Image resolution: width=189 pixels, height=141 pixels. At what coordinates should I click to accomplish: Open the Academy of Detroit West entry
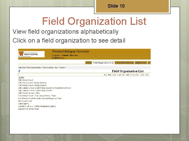pos(28,109)
